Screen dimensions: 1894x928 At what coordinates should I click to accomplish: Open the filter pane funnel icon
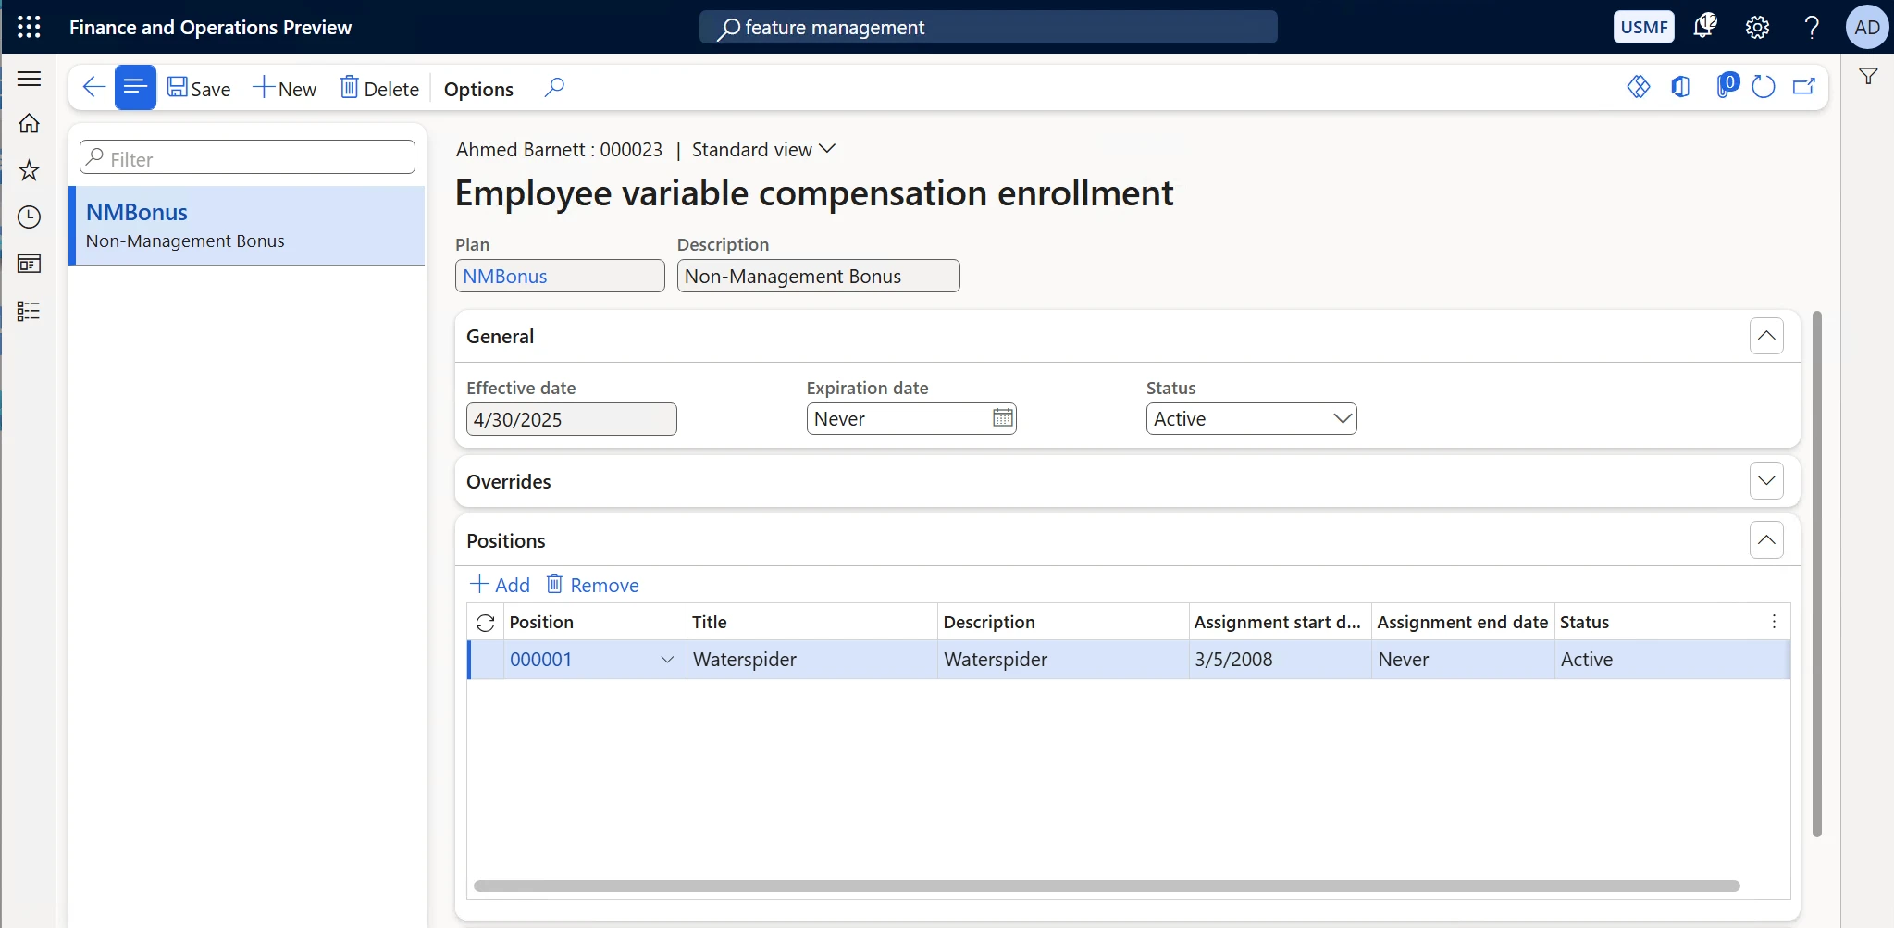point(1868,77)
